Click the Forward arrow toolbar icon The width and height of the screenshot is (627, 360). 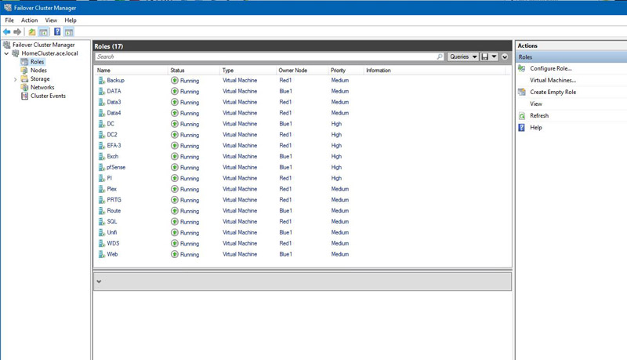[x=17, y=32]
